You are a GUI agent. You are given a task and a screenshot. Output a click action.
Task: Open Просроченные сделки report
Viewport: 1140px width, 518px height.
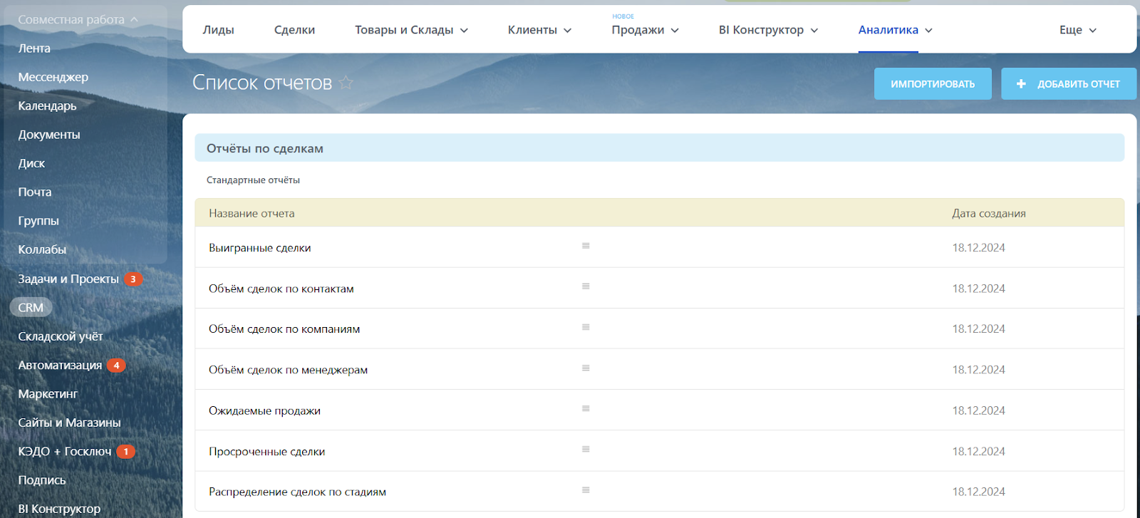coord(266,452)
